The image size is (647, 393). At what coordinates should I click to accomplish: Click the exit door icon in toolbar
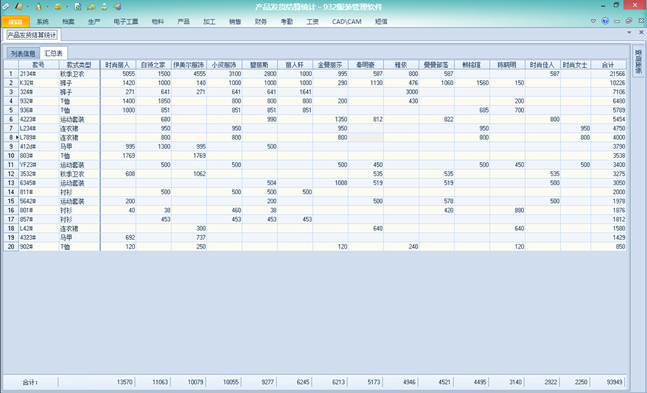[117, 6]
